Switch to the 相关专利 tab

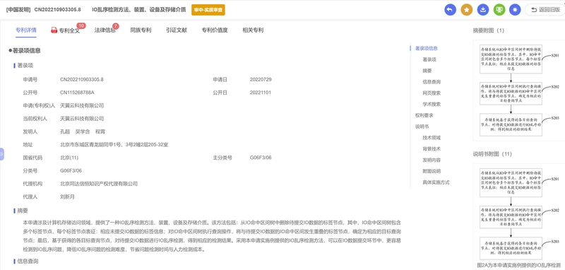(253, 30)
